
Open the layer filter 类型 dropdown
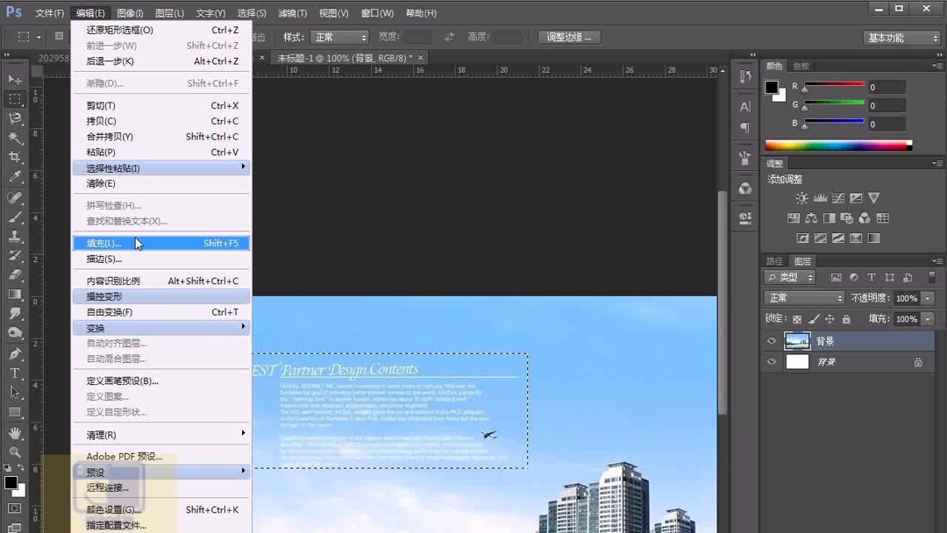(x=788, y=276)
